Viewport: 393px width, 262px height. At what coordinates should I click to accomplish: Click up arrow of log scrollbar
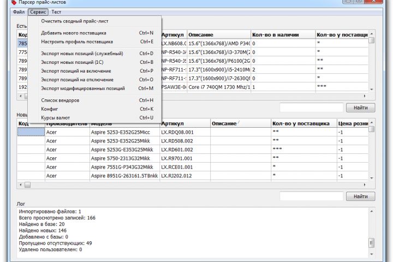[x=372, y=211]
